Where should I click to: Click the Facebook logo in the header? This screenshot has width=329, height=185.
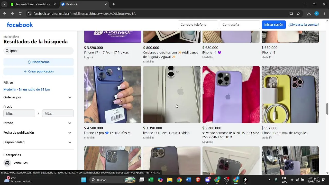(x=20, y=25)
